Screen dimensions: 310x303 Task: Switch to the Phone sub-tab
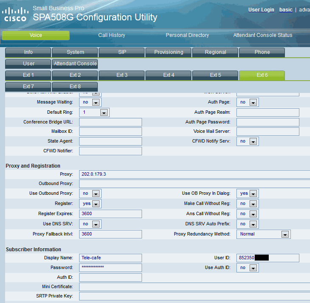point(262,52)
